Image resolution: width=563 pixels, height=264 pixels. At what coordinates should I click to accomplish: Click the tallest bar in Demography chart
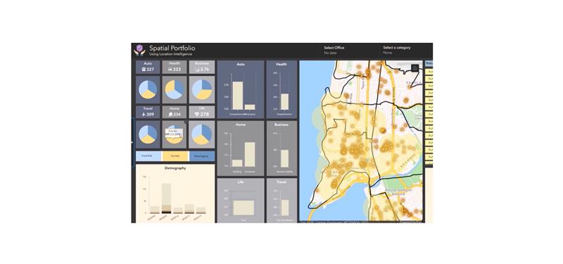coord(166,199)
